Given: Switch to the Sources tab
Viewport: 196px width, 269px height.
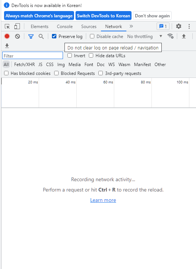Looking at the screenshot, I should (89, 27).
